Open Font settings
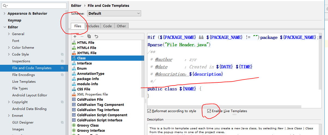 pyautogui.click(x=16, y=41)
